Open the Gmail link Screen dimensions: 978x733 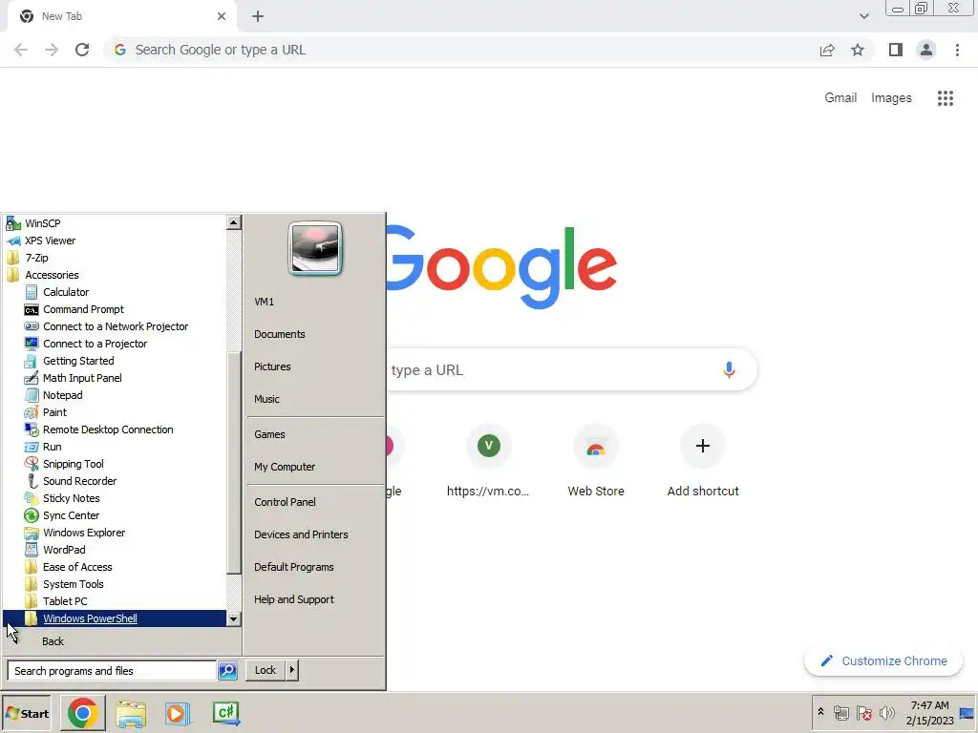pos(840,98)
